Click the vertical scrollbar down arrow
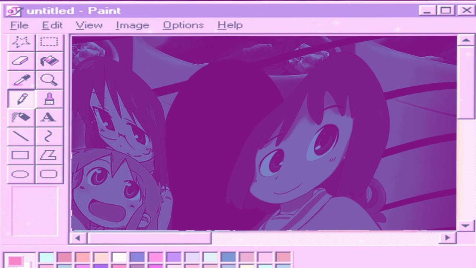This screenshot has width=476, height=268. pyautogui.click(x=466, y=226)
